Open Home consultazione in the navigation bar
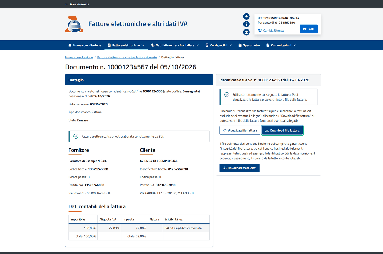This screenshot has width=383, height=254. (85, 45)
